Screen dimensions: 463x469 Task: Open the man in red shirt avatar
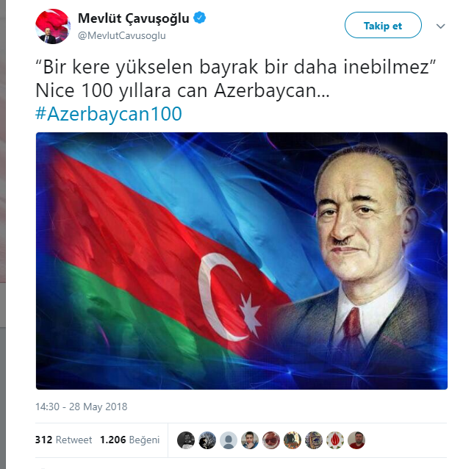tap(356, 440)
